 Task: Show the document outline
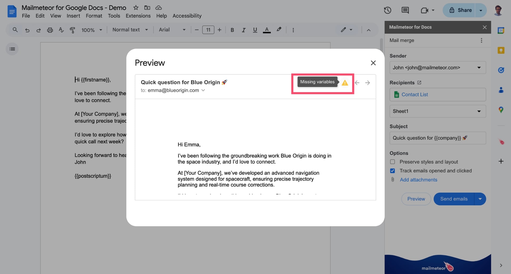pyautogui.click(x=12, y=49)
